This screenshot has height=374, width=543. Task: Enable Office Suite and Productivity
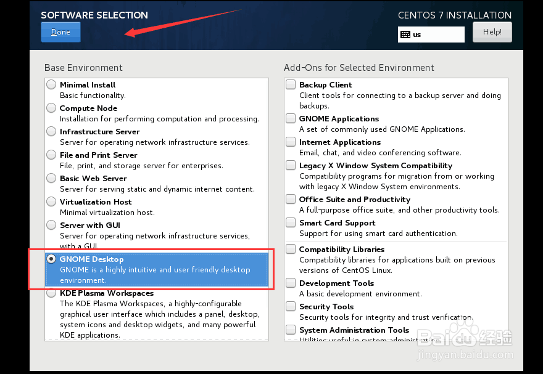click(x=291, y=200)
